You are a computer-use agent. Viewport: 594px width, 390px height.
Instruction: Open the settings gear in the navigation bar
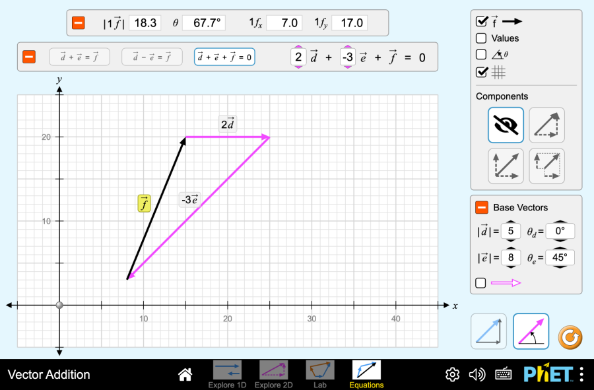452,375
